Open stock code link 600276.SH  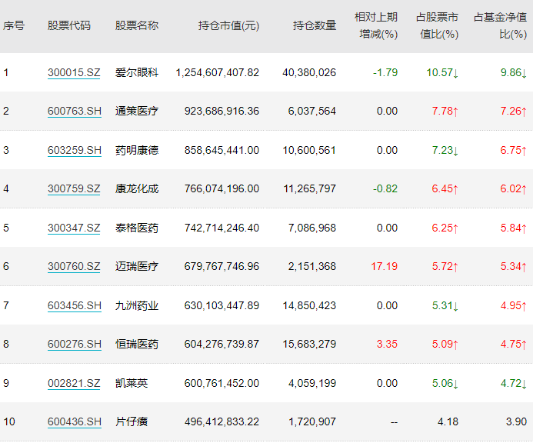[x=74, y=344]
